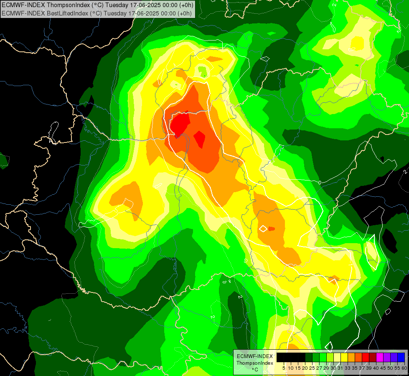Select the magenta 40–45 legend swatch
Viewport: 409px width, 376px height.
(x=380, y=357)
